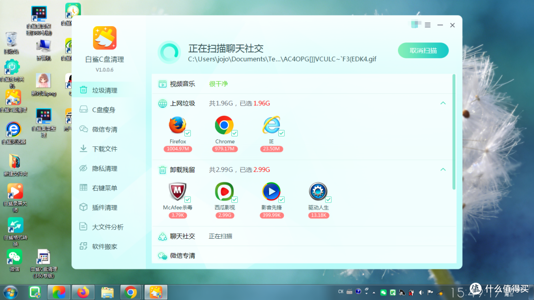Click the 西瓜影视 residue icon
The width and height of the screenshot is (534, 300).
point(224,191)
